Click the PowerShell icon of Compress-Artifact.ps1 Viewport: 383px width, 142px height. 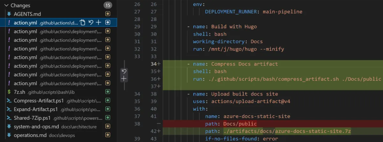point(9,101)
